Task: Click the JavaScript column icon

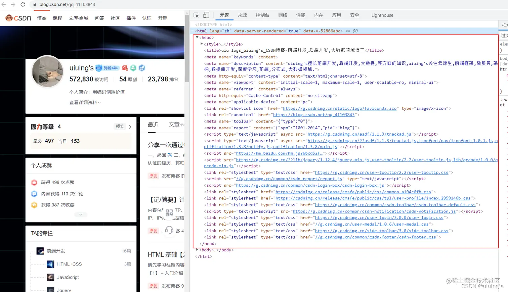Action: (x=51, y=277)
